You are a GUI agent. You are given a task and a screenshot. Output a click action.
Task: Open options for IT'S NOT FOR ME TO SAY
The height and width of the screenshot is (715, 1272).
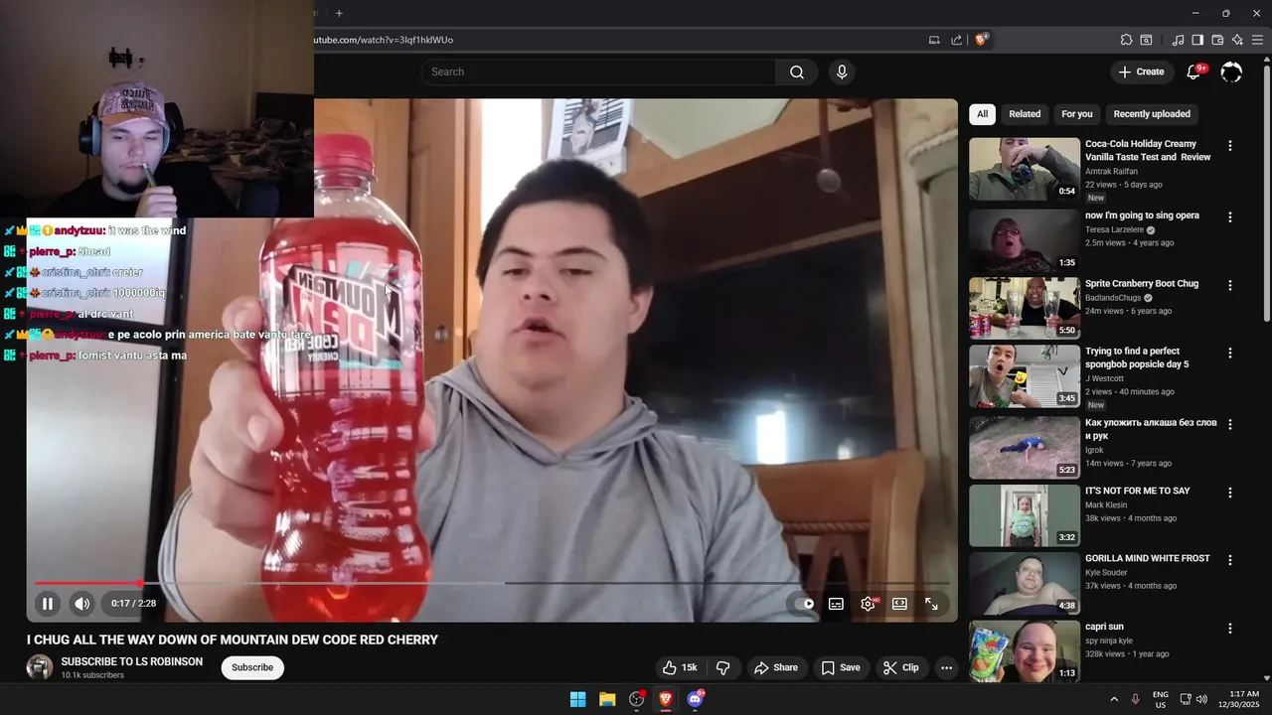(1230, 493)
